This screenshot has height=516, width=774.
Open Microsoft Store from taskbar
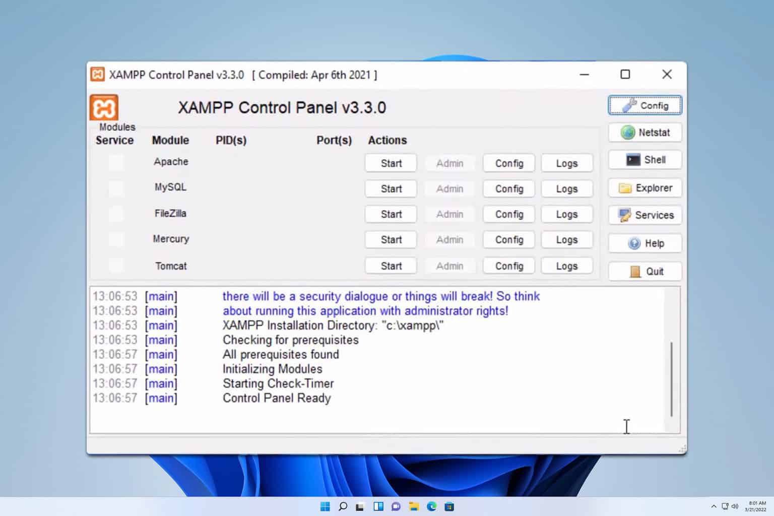(x=449, y=506)
